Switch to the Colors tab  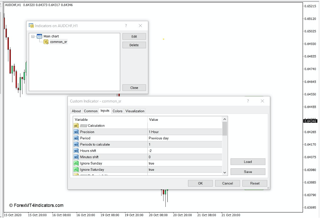tap(117, 111)
